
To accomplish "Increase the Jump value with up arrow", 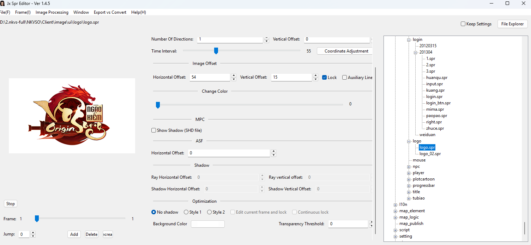I will click(33, 232).
